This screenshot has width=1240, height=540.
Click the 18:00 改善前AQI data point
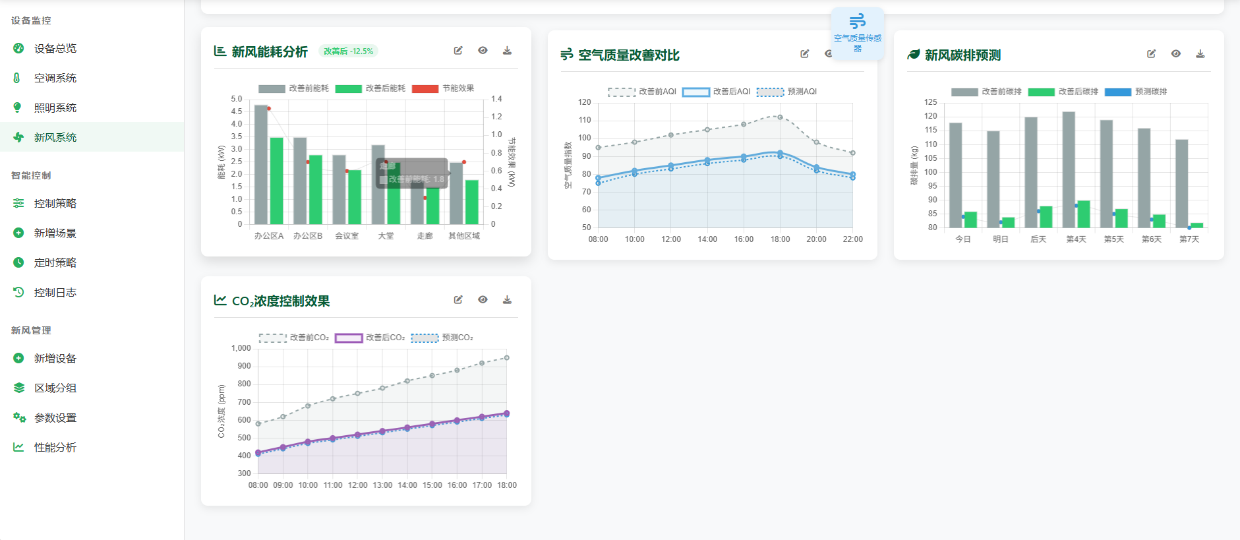pyautogui.click(x=780, y=117)
